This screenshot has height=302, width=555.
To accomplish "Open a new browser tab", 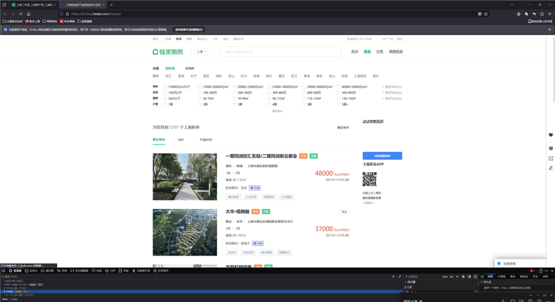I will coord(112,5).
